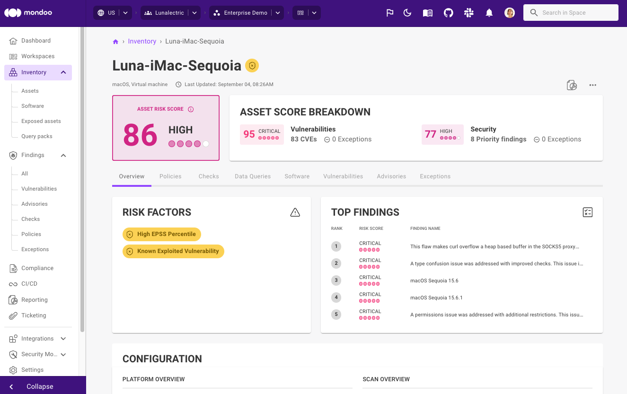Open Exceptions under Findings sidebar
627x394 pixels.
tap(35, 249)
